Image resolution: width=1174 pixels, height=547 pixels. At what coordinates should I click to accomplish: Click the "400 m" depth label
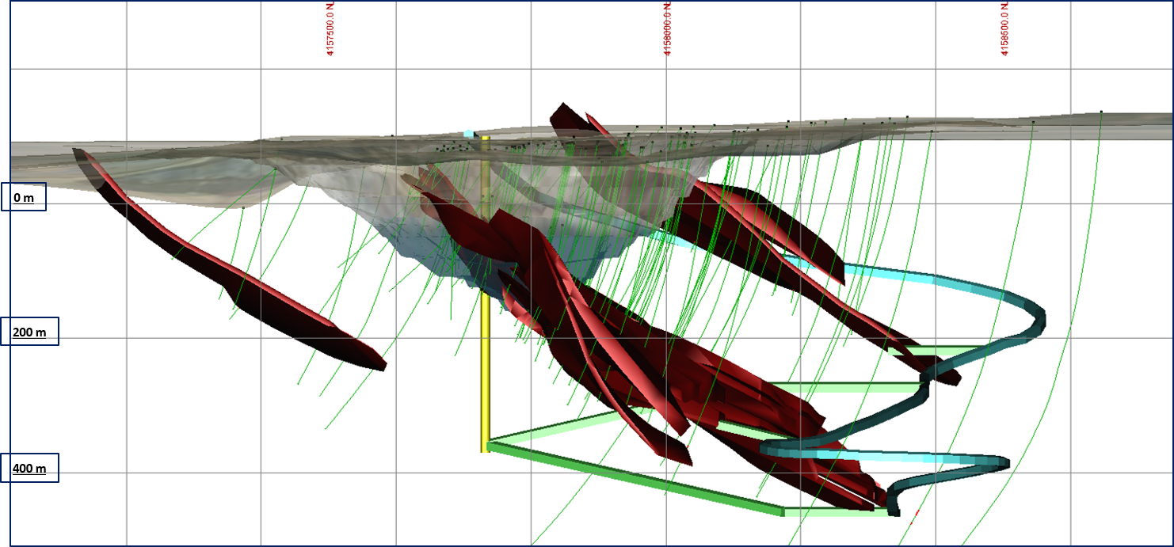point(29,468)
